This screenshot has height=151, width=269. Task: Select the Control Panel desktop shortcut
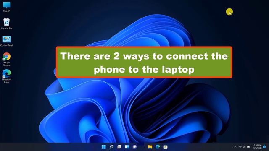[7, 41]
